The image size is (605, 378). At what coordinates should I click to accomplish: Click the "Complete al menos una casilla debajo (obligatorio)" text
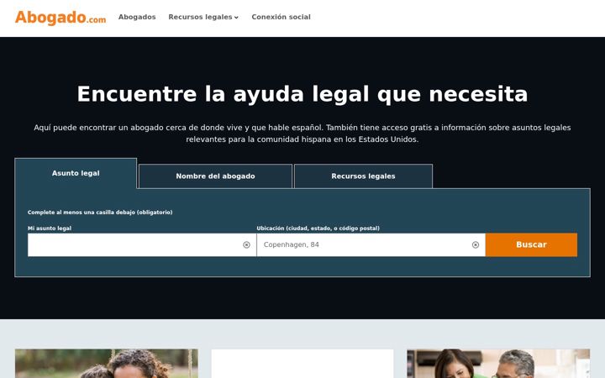[x=100, y=213]
